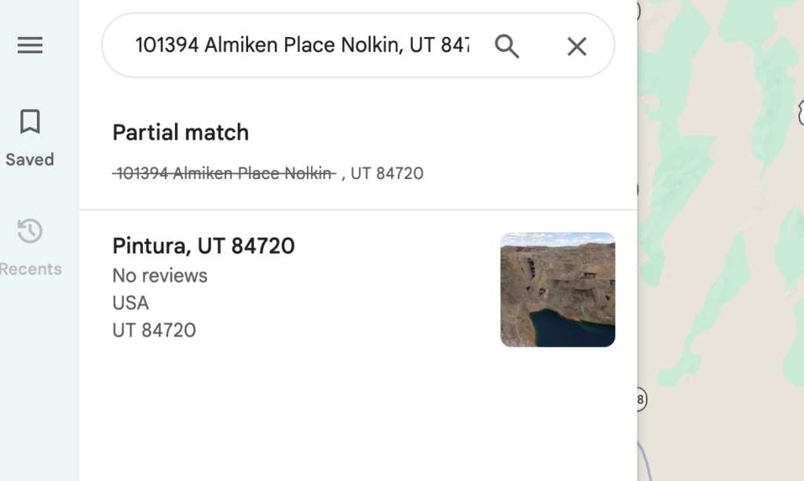
Task: Click the bookmark icon above the Saved label
Action: coord(29,122)
